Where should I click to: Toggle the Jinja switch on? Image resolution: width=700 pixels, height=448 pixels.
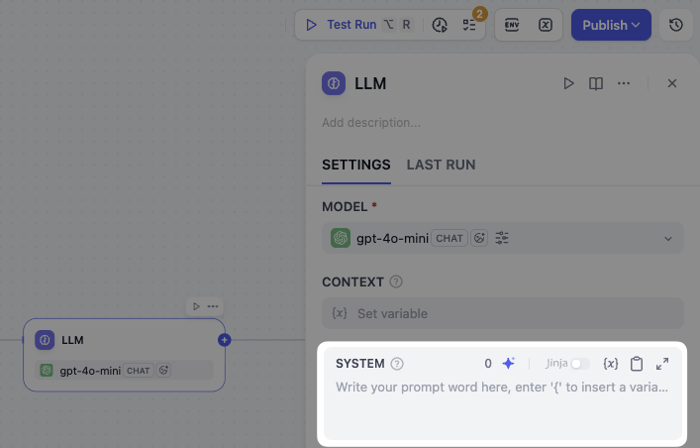pos(579,364)
